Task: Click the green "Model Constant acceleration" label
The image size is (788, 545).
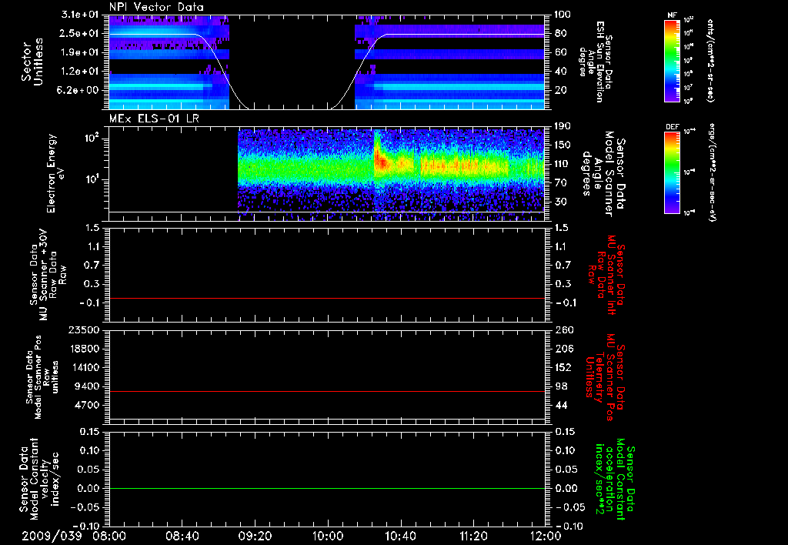Action: point(615,479)
